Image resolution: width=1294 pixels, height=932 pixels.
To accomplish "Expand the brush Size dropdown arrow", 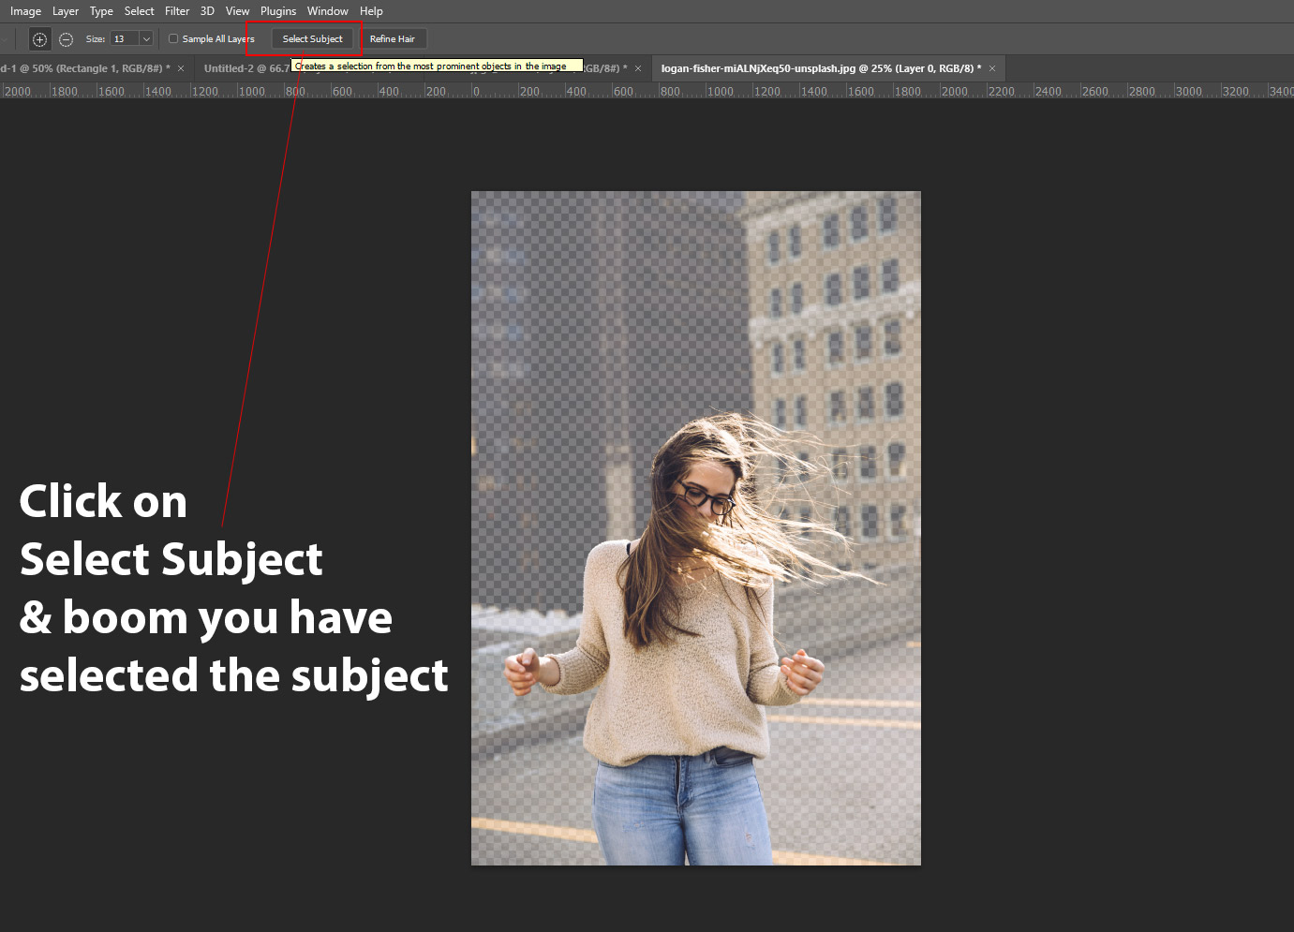I will [x=146, y=39].
